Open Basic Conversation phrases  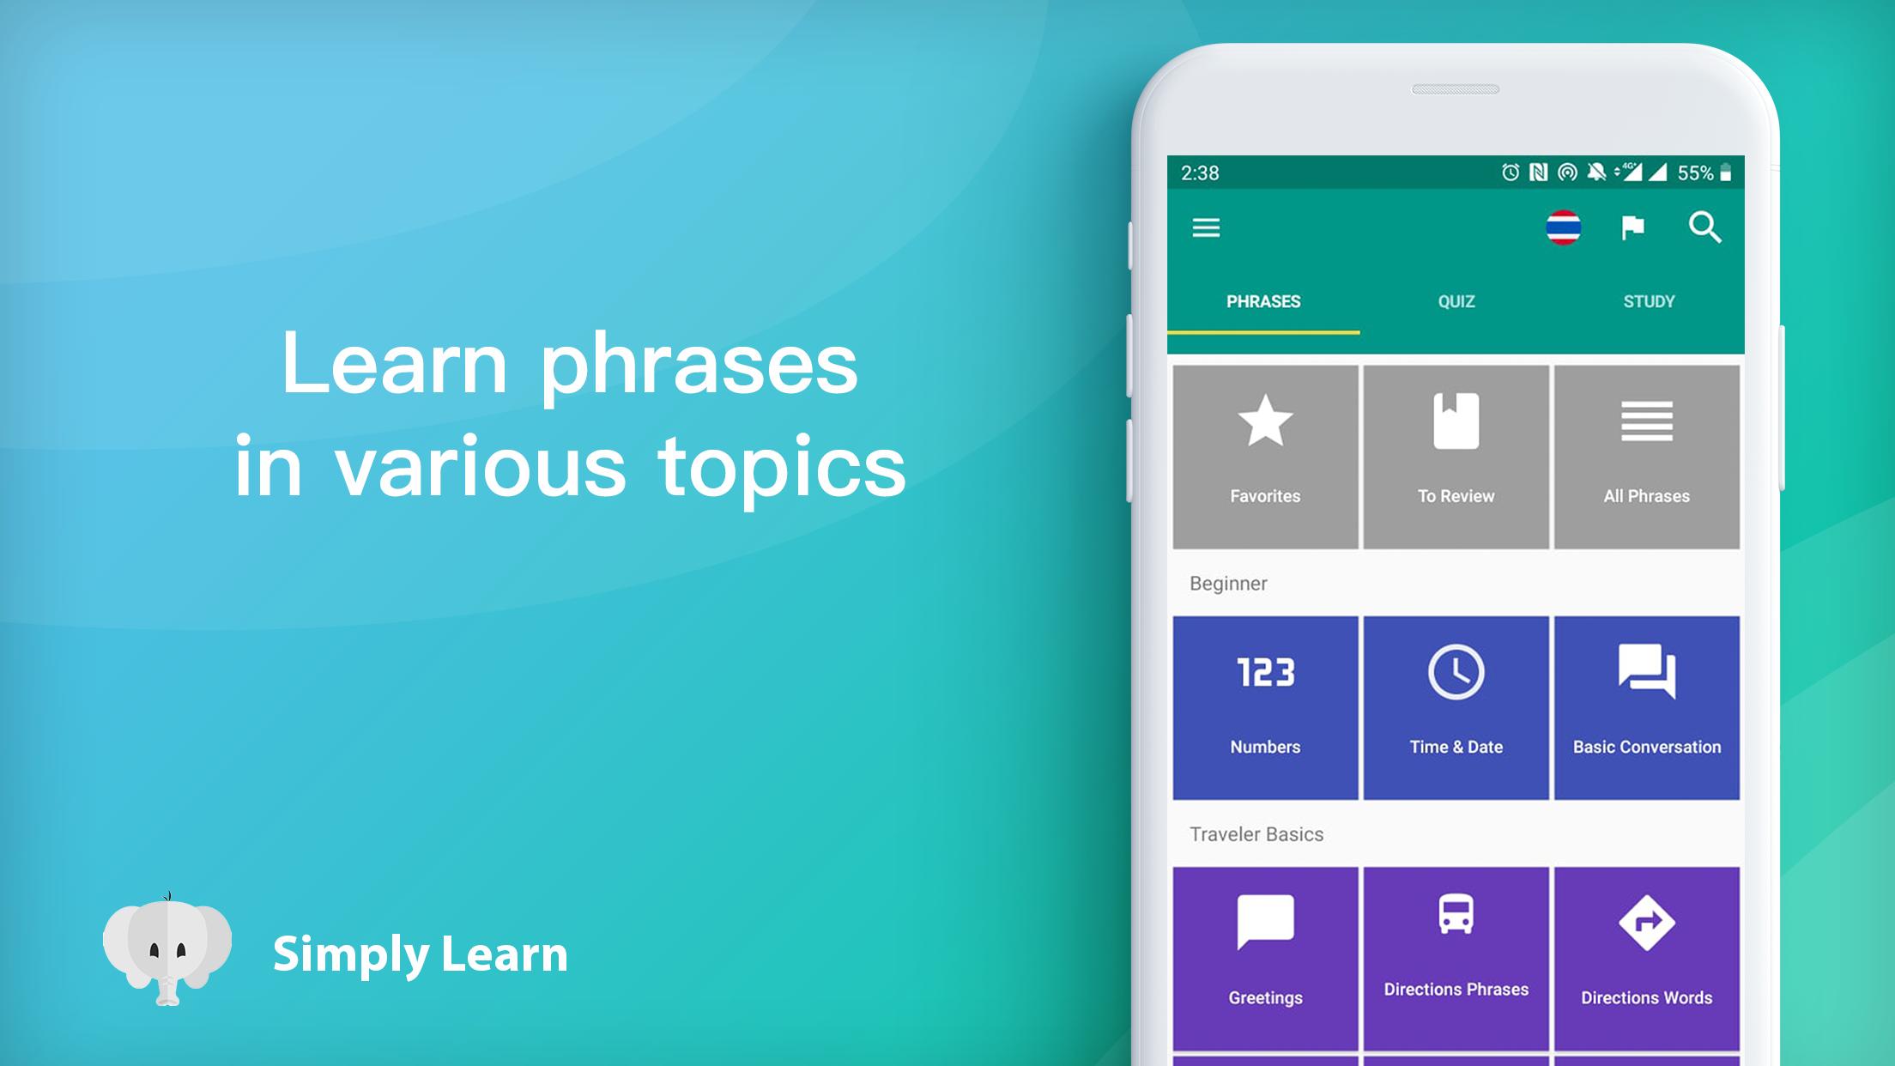(1645, 703)
